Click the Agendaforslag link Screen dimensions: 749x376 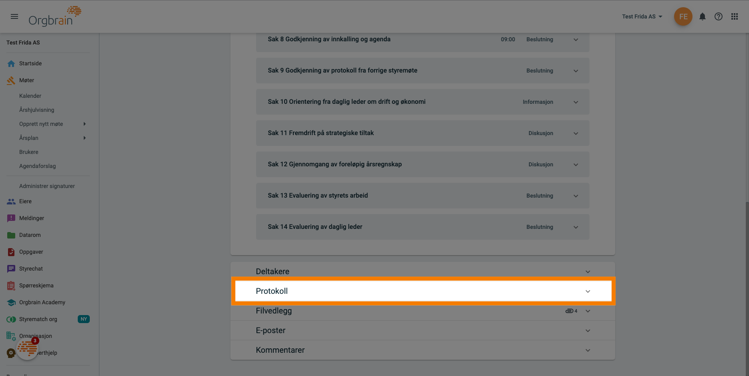coord(37,166)
